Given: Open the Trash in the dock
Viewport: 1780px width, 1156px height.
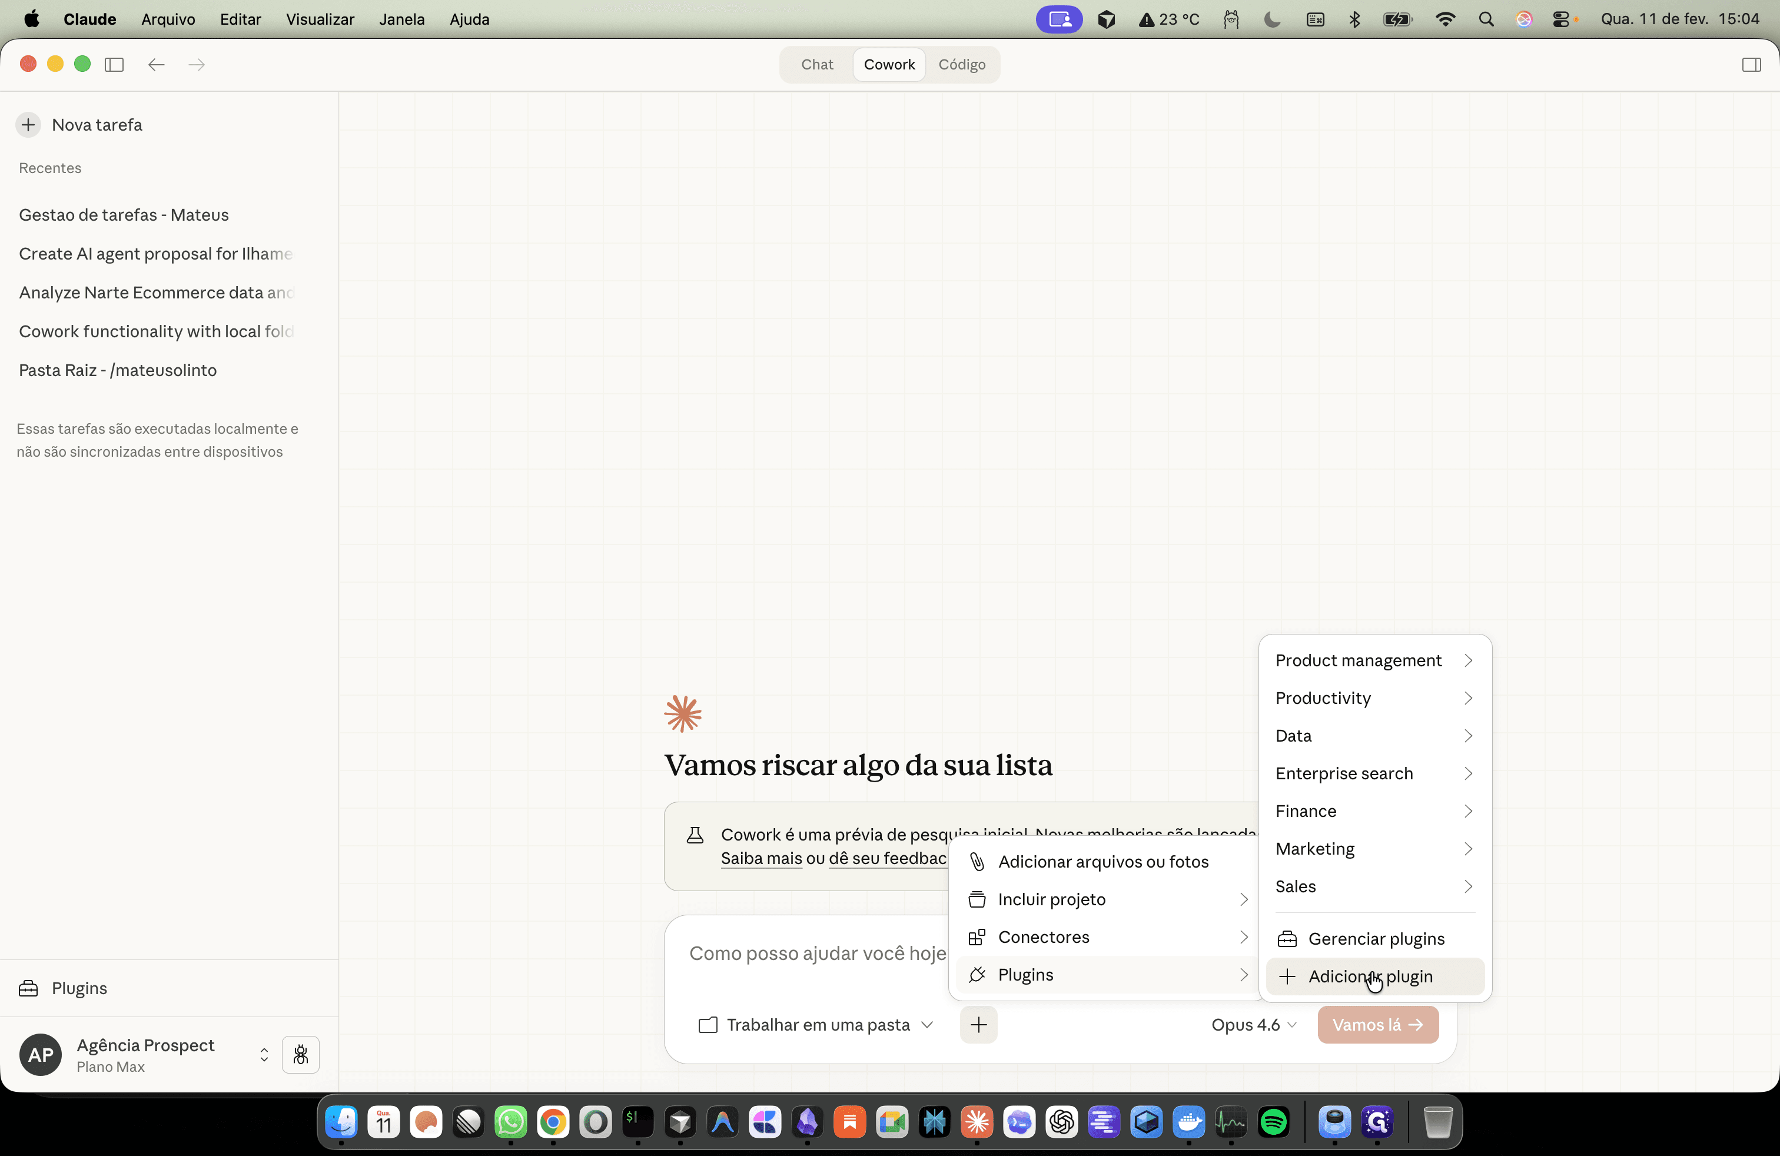Looking at the screenshot, I should tap(1437, 1122).
